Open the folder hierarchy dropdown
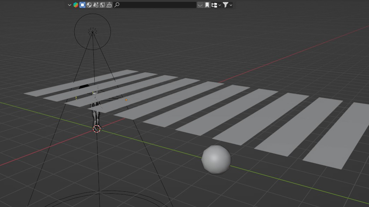The image size is (369, 207). 216,5
